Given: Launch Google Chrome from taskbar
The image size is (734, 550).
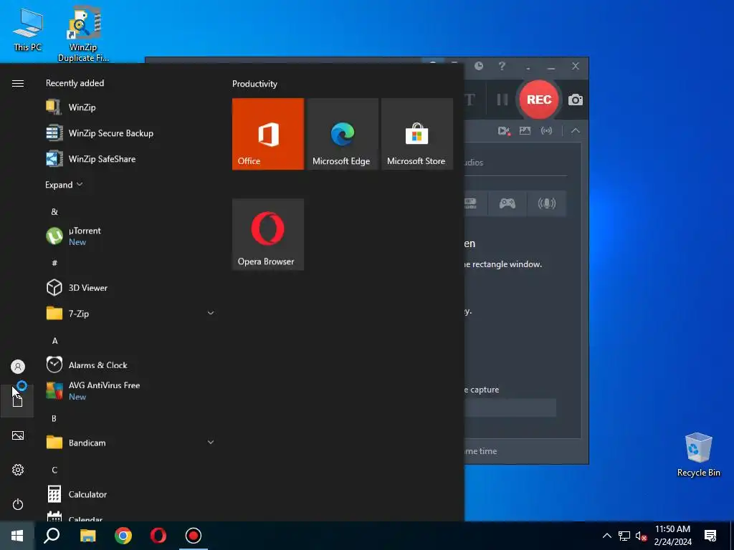Looking at the screenshot, I should 123,536.
